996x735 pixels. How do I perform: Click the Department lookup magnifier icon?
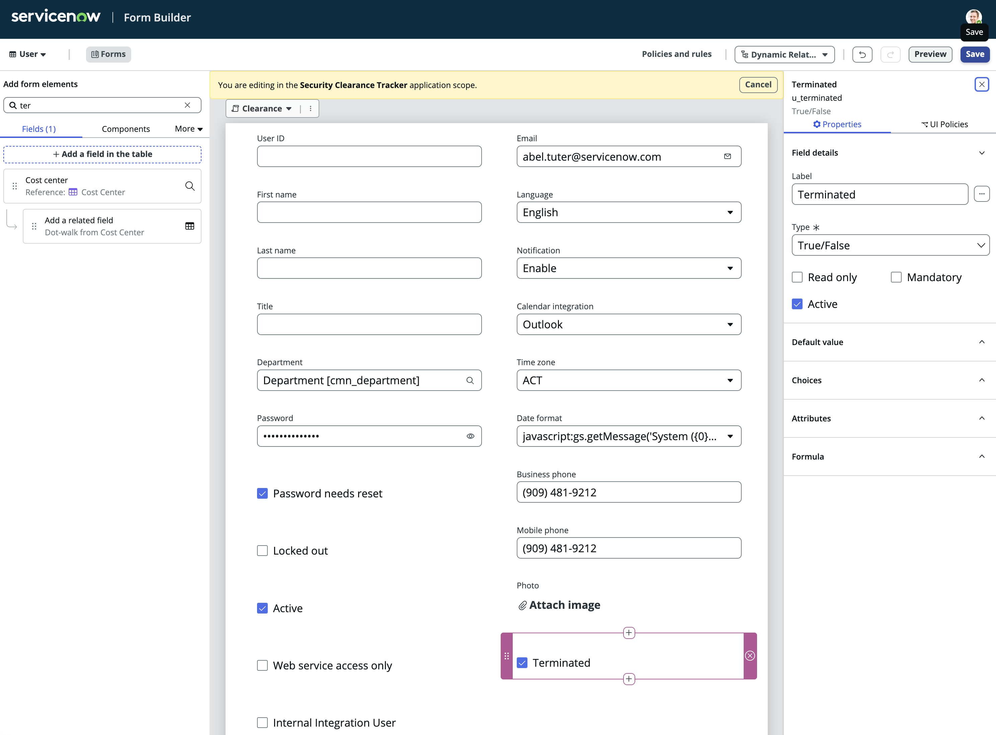(x=470, y=381)
